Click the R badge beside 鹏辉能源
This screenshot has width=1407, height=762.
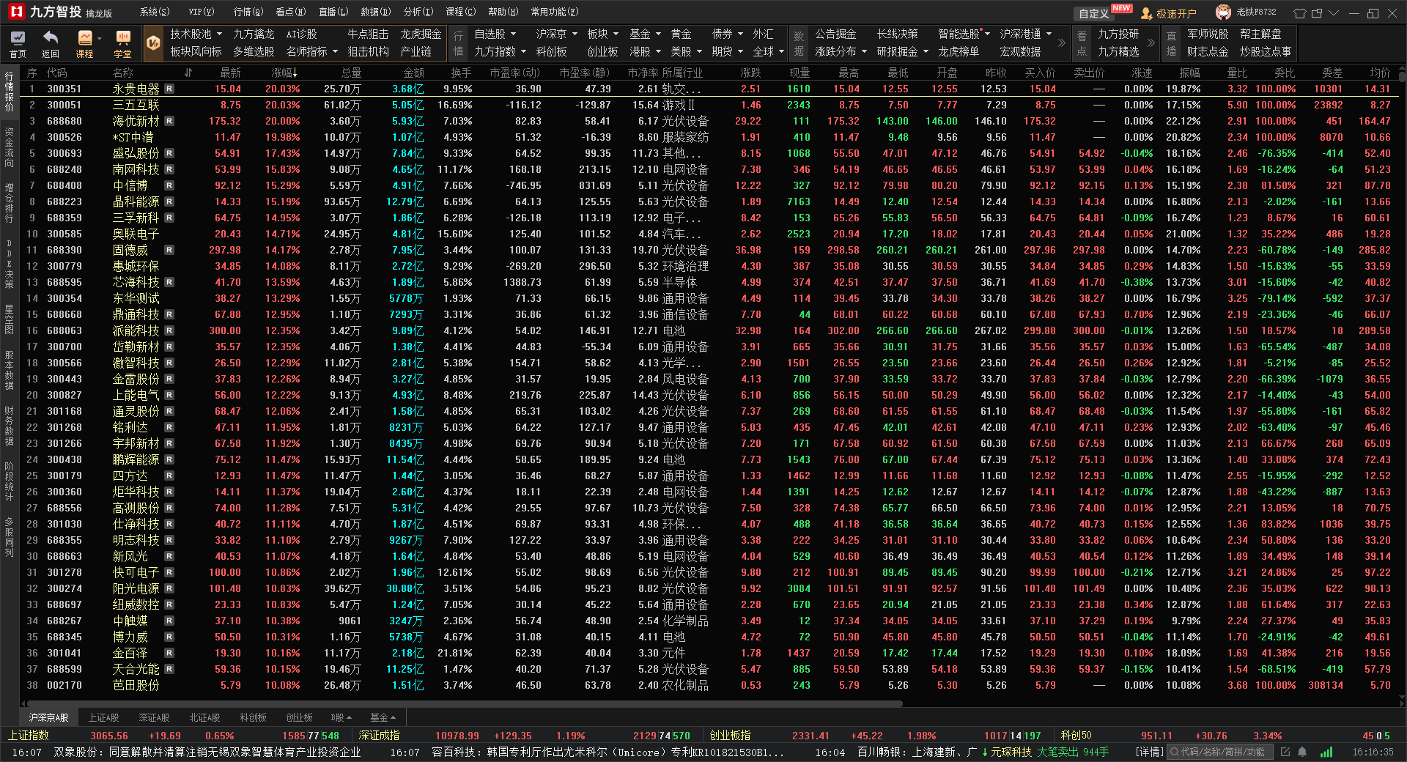169,459
